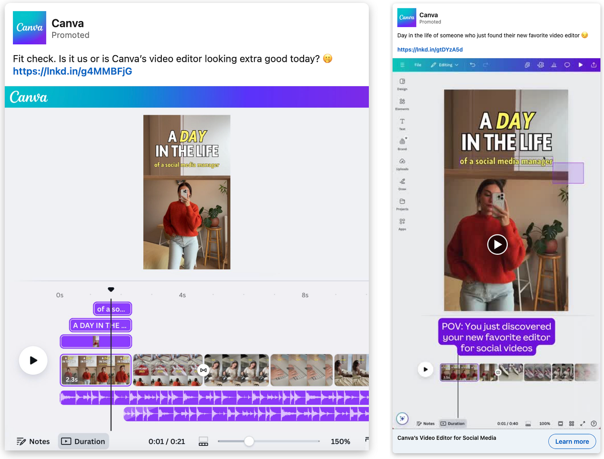Click the Canva wordmark in left ad gradient bar
Screen dimensions: 604x459
tap(29, 97)
